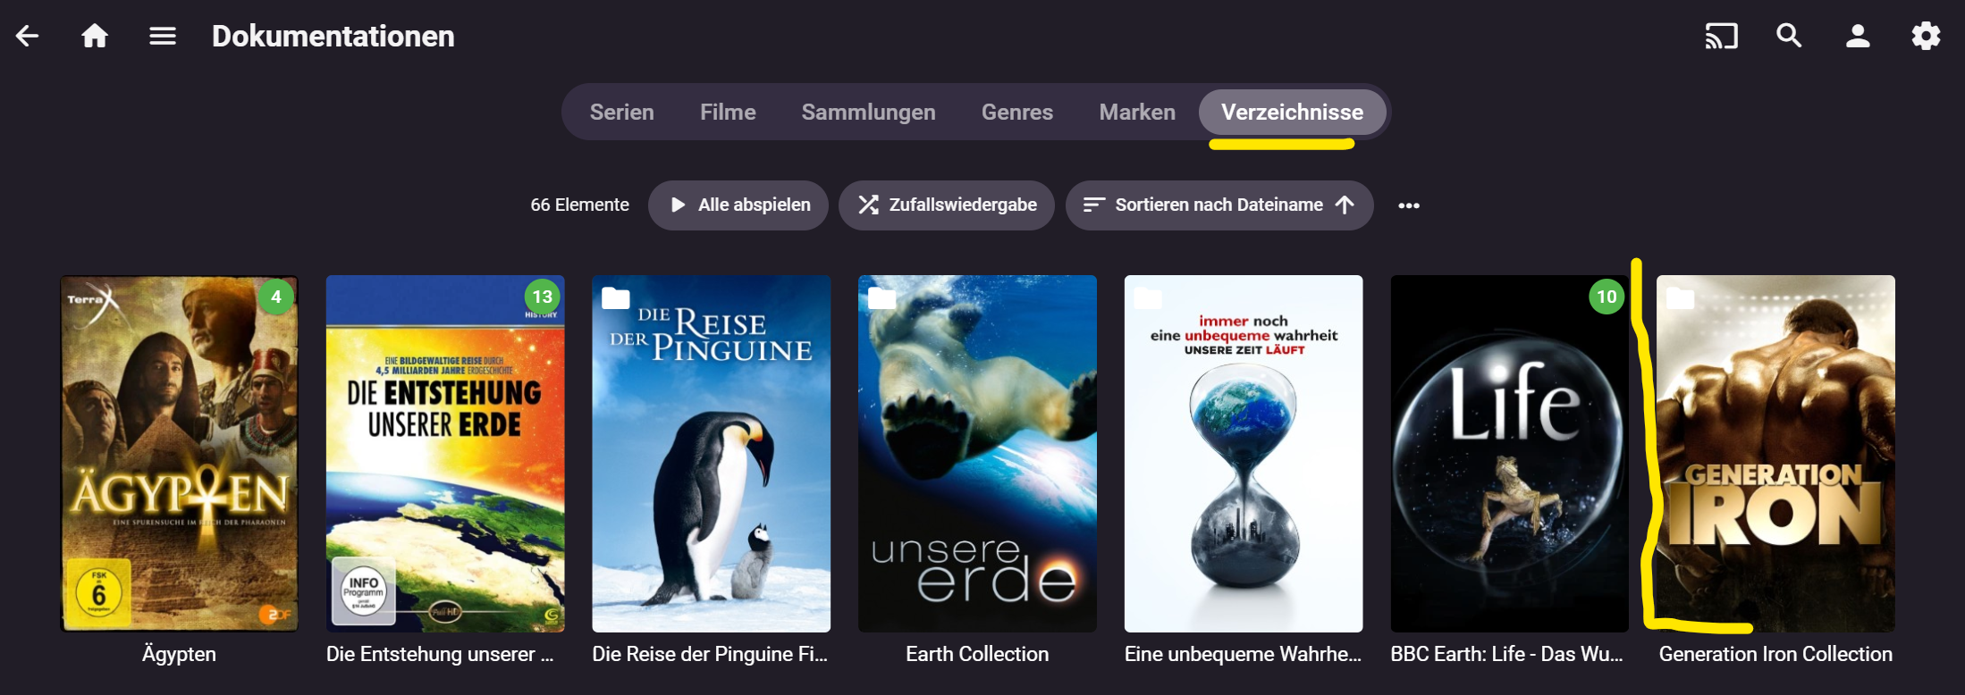The height and width of the screenshot is (695, 1965).
Task: Open the unsere erde poster thumbnail
Action: point(977,454)
